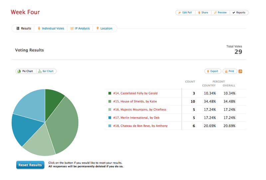Click the PERCENT column group header

pos(218,82)
